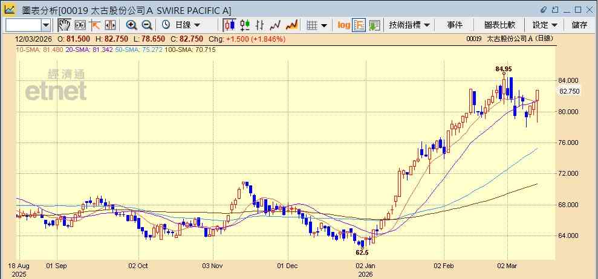Switch to red-blue candlestick chart type
Screen dimensions: 598x279
230,25
